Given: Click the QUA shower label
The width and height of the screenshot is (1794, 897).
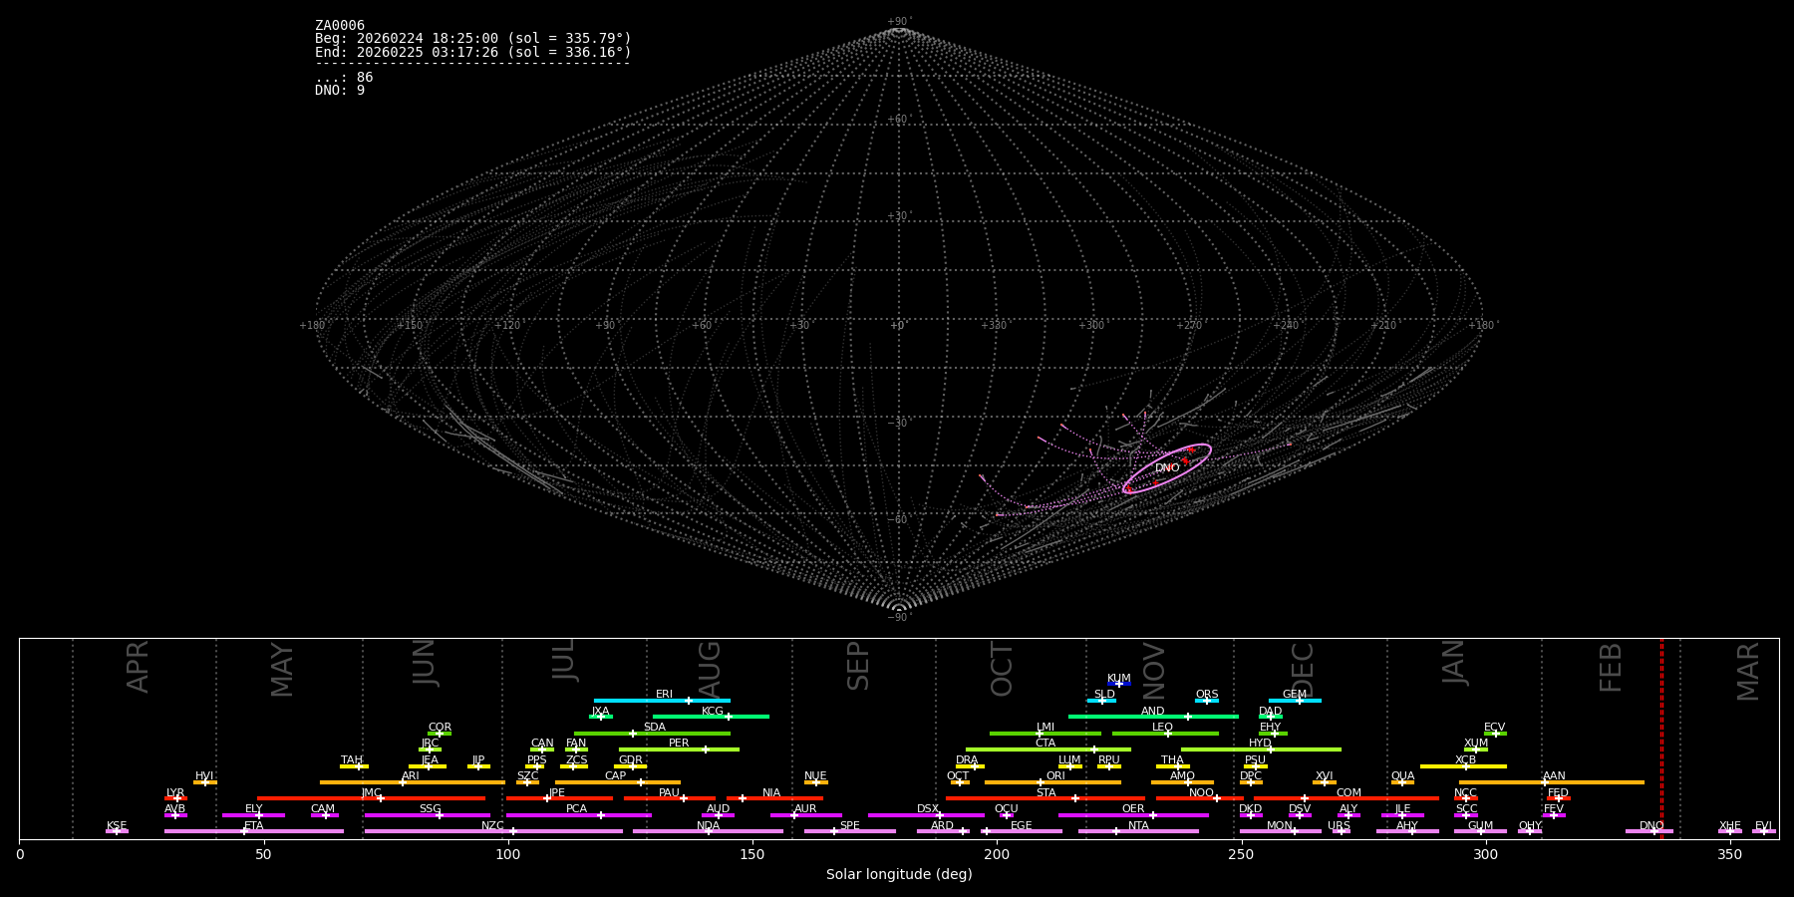Looking at the screenshot, I should (1402, 776).
